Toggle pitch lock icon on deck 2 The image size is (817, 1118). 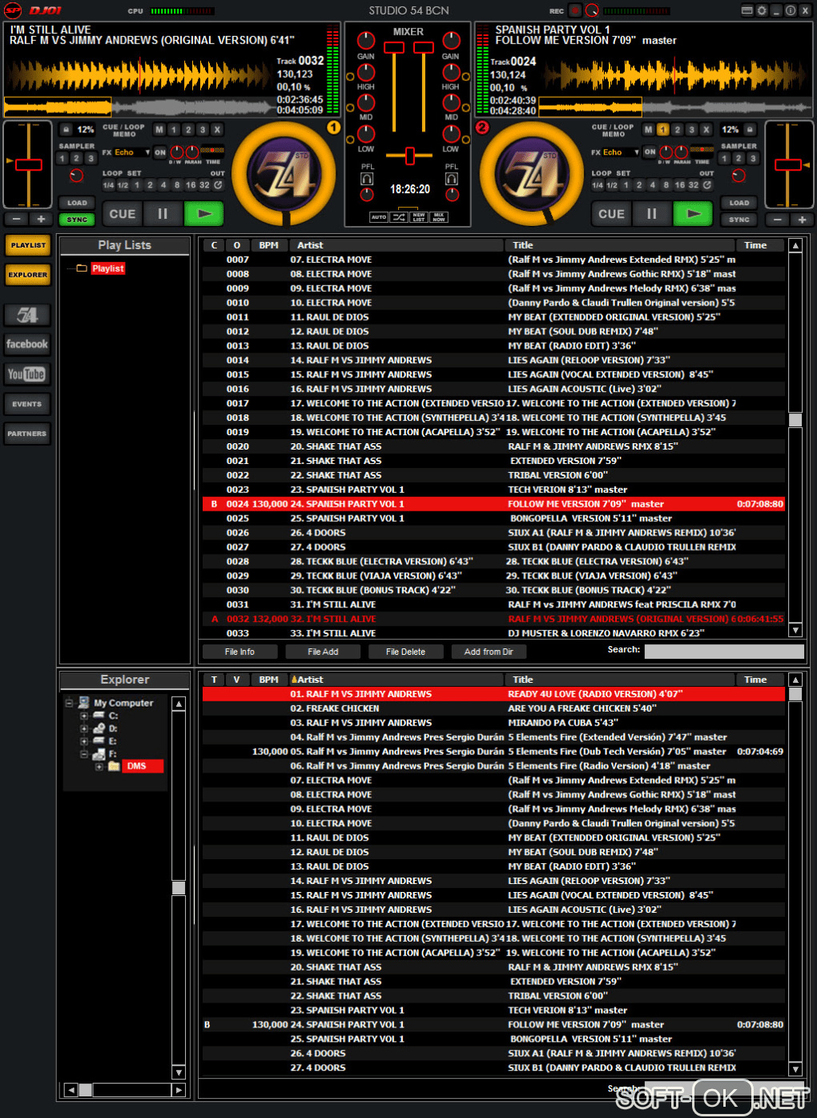[x=750, y=129]
